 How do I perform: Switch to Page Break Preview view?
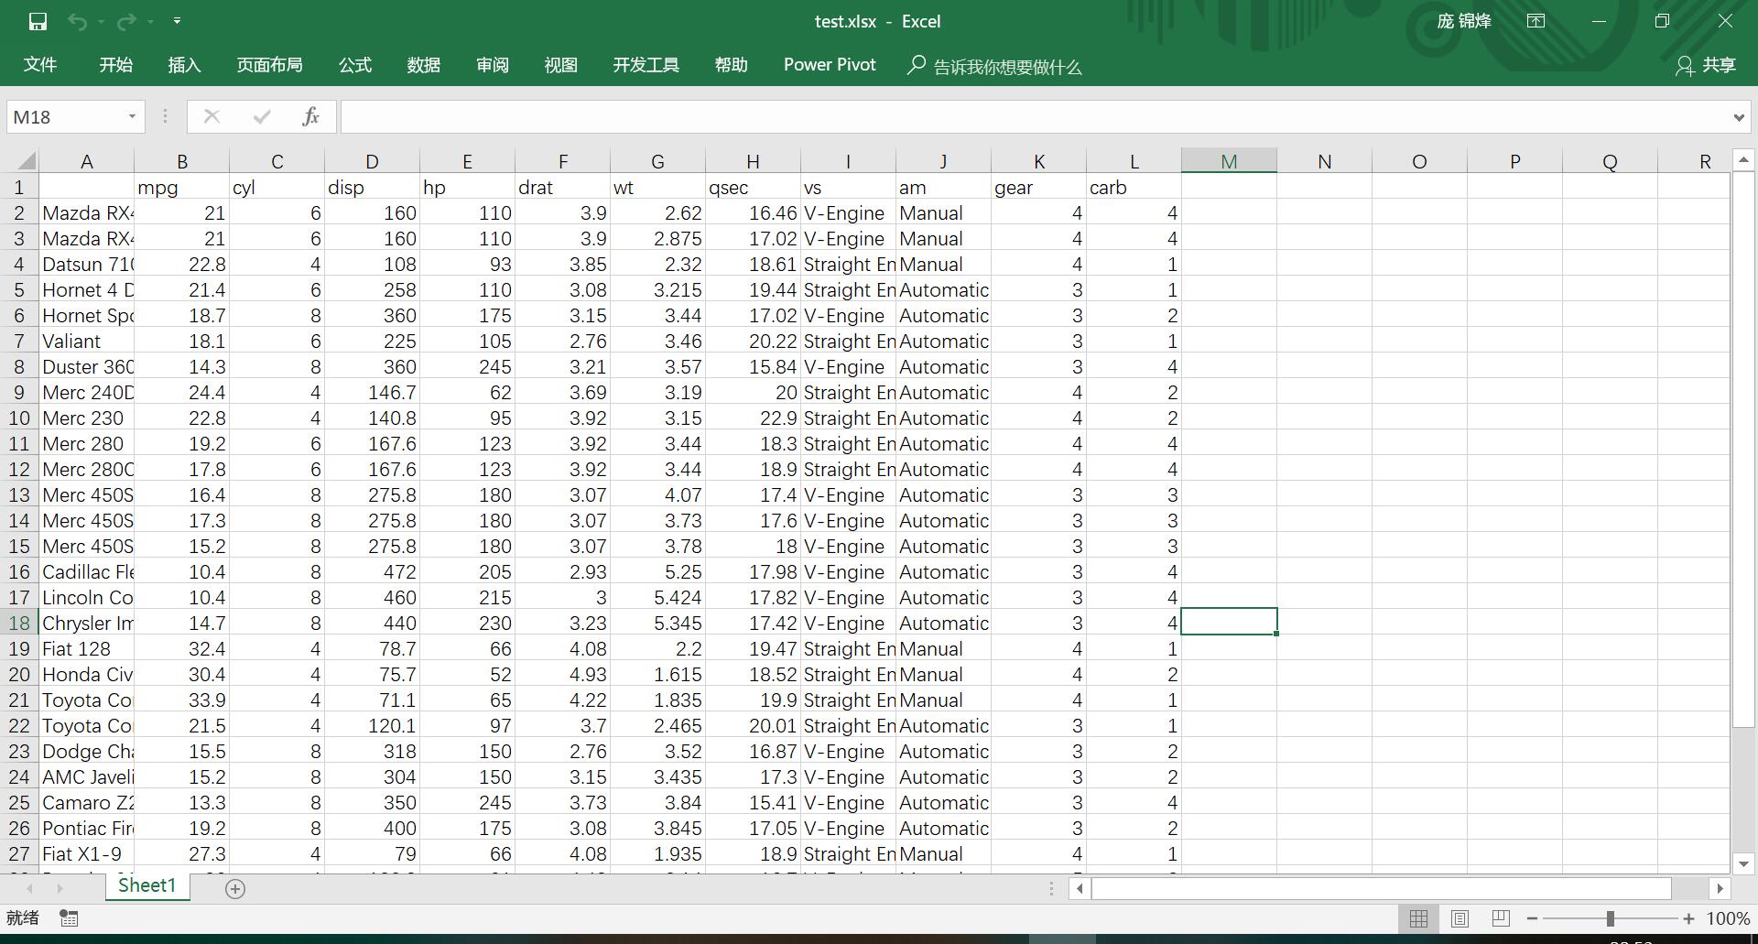(1501, 917)
